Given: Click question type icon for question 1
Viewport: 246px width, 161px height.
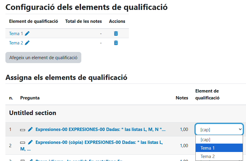Looking at the screenshot, I should (x=23, y=130).
